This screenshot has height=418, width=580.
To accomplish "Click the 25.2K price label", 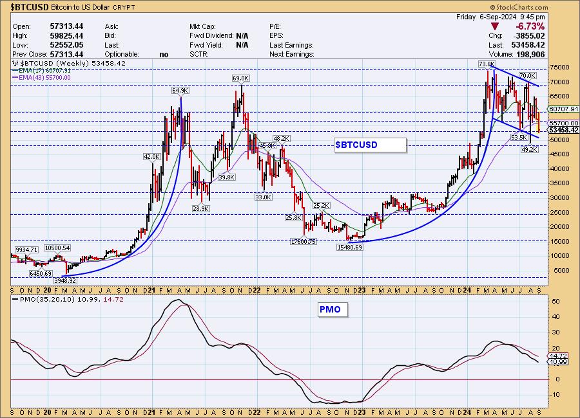I will [321, 205].
